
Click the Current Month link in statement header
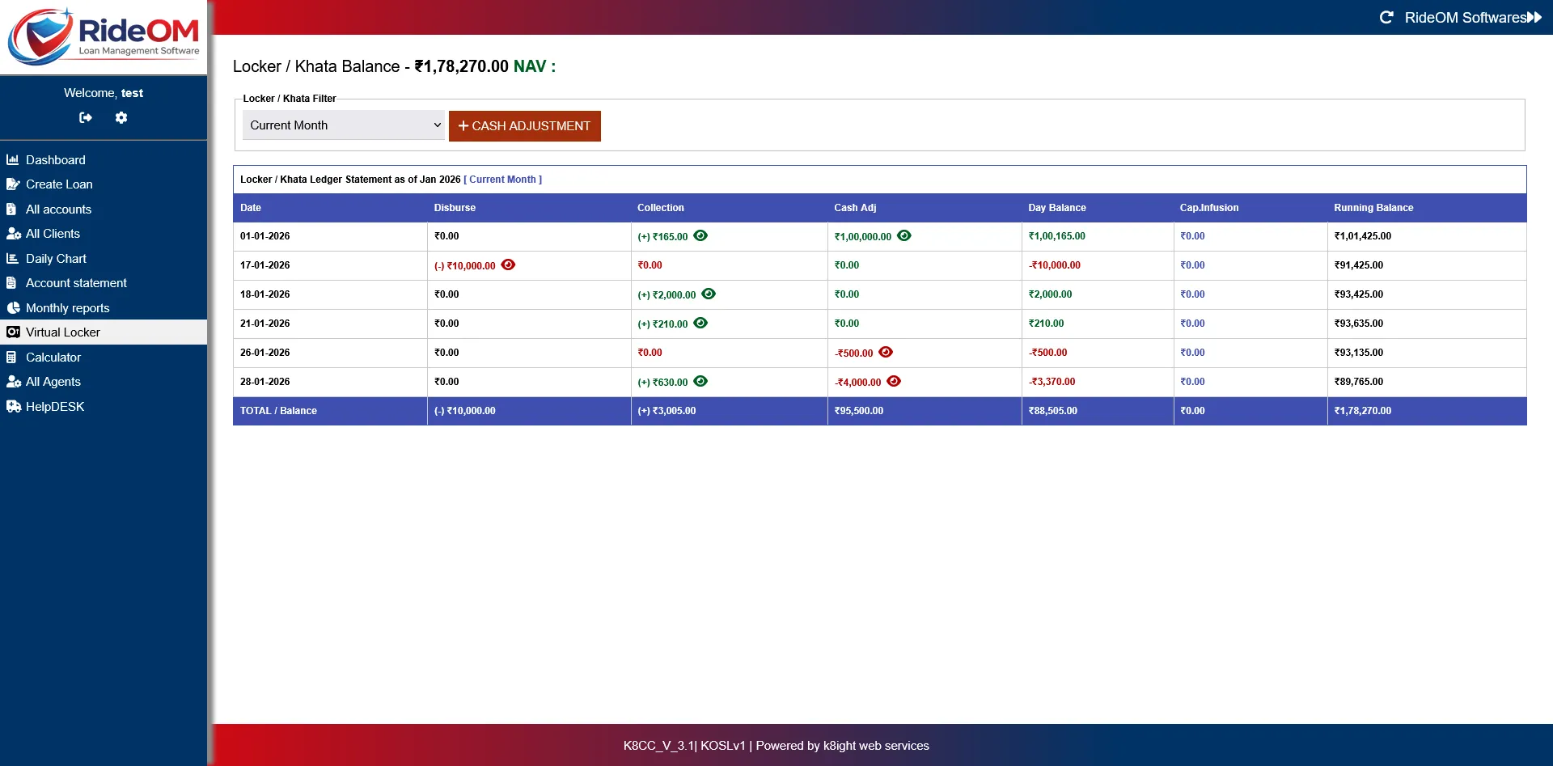pyautogui.click(x=503, y=179)
